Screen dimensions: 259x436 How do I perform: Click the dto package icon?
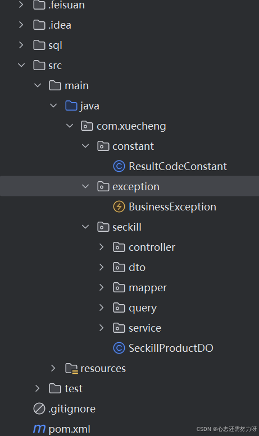(x=119, y=267)
